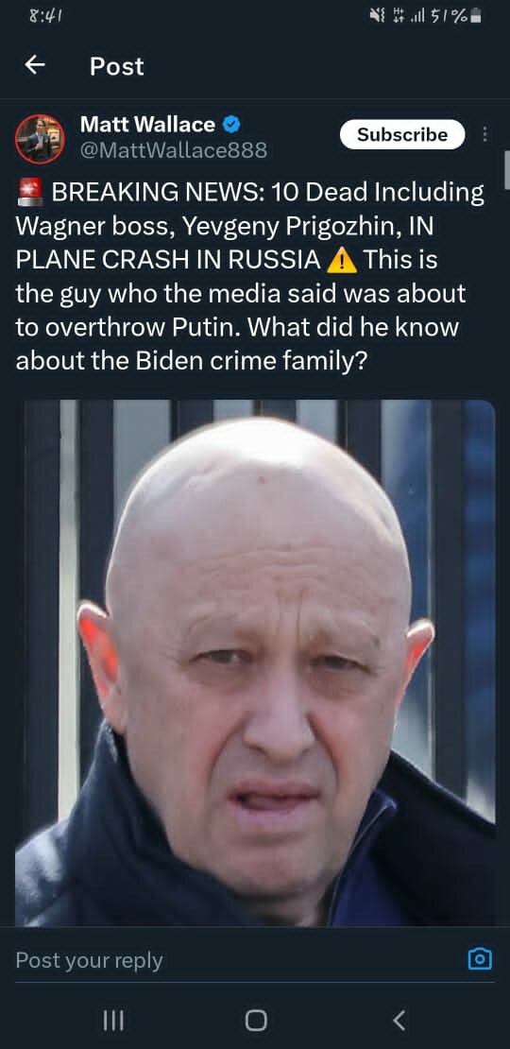Tap the red siren emoji
Screen dimensions: 510x1049
(x=29, y=193)
